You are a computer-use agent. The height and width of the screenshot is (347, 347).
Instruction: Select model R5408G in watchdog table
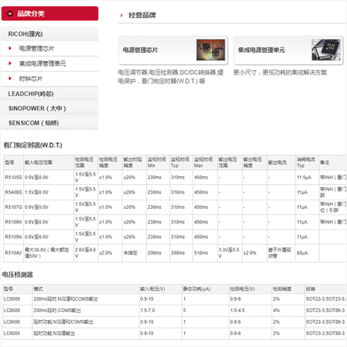[x=13, y=193]
